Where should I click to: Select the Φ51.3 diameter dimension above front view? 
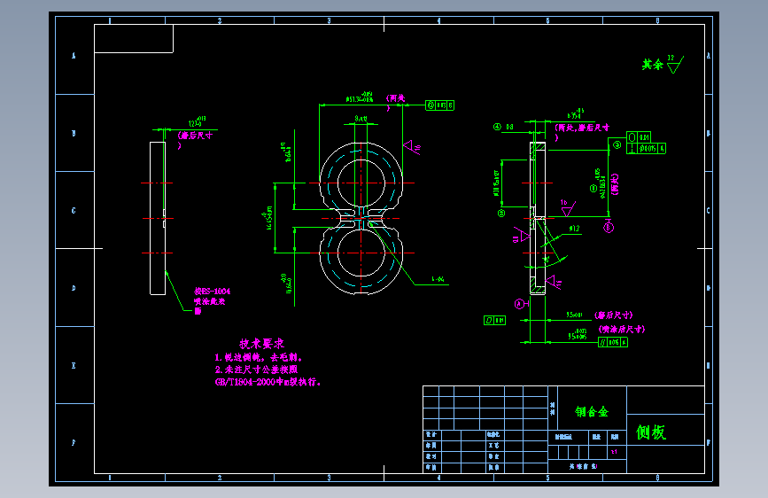pyautogui.click(x=360, y=99)
